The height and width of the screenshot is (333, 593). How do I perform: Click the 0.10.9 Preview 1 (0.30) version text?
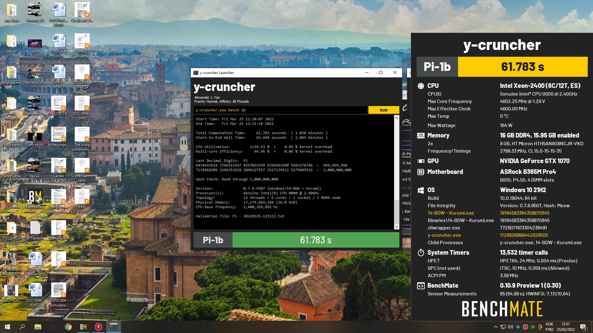530,286
